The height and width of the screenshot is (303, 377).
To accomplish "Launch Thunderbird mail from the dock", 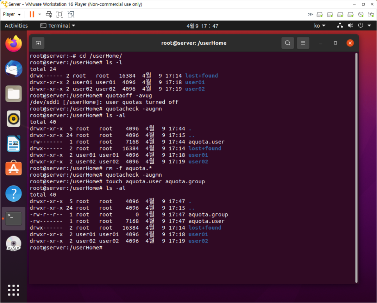I will 14,69.
